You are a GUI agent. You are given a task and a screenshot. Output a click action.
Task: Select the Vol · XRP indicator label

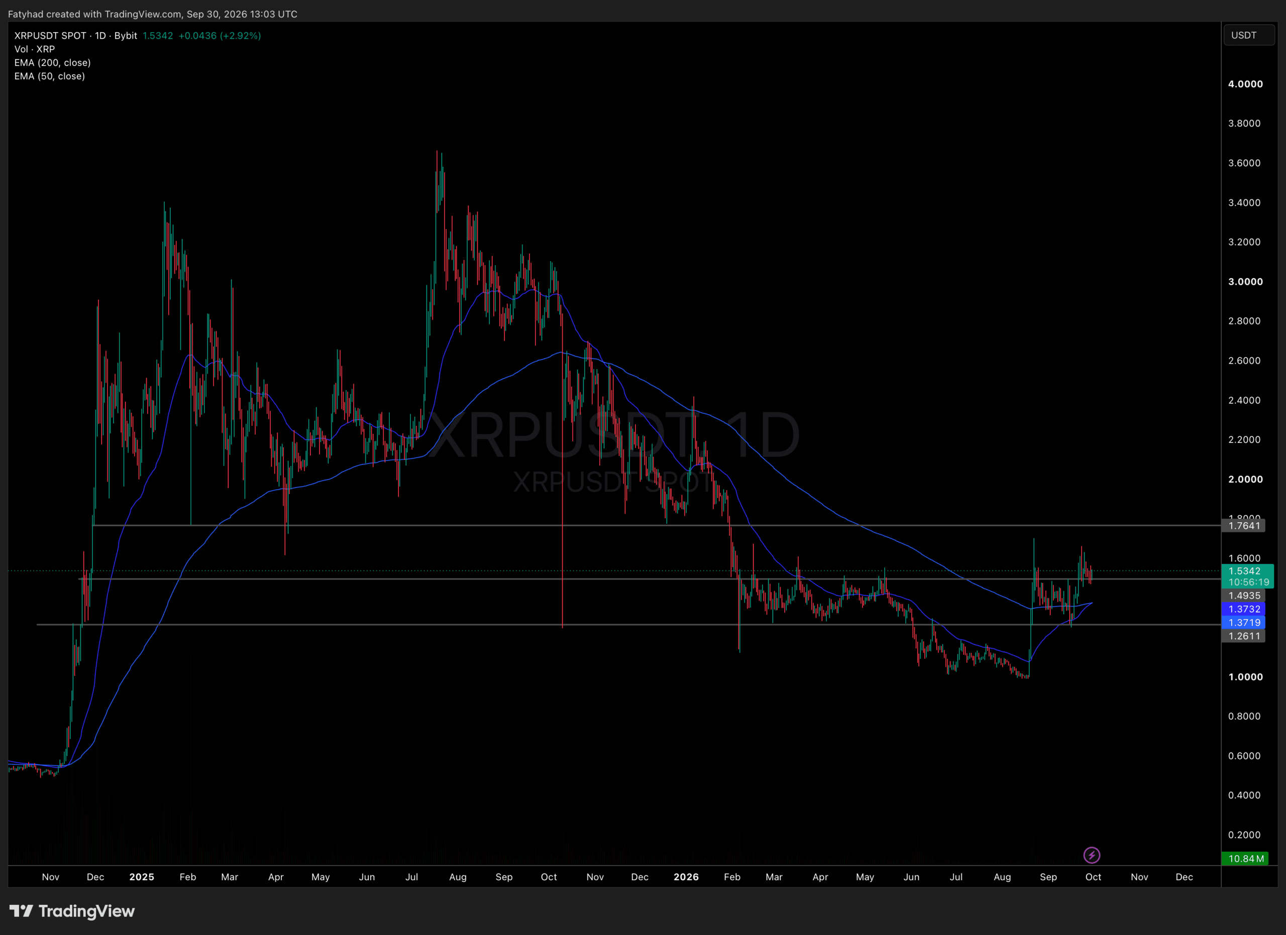coord(35,49)
